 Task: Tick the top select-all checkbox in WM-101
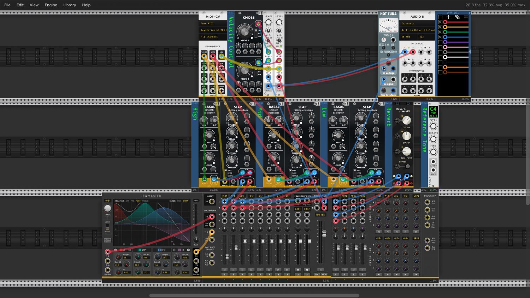click(440, 17)
